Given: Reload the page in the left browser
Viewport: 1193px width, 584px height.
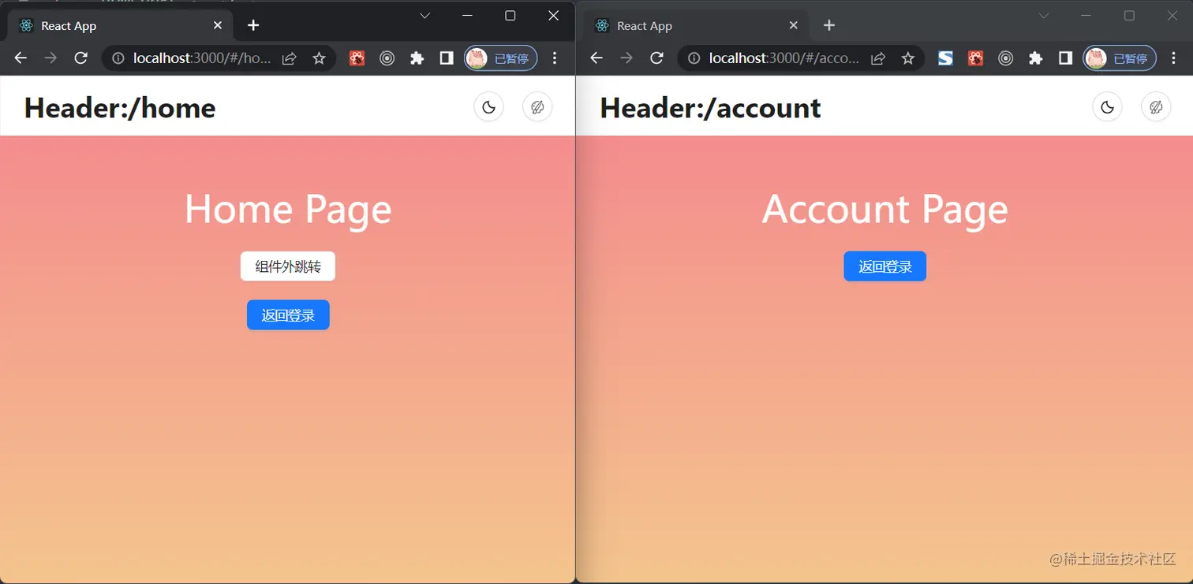Looking at the screenshot, I should [80, 58].
